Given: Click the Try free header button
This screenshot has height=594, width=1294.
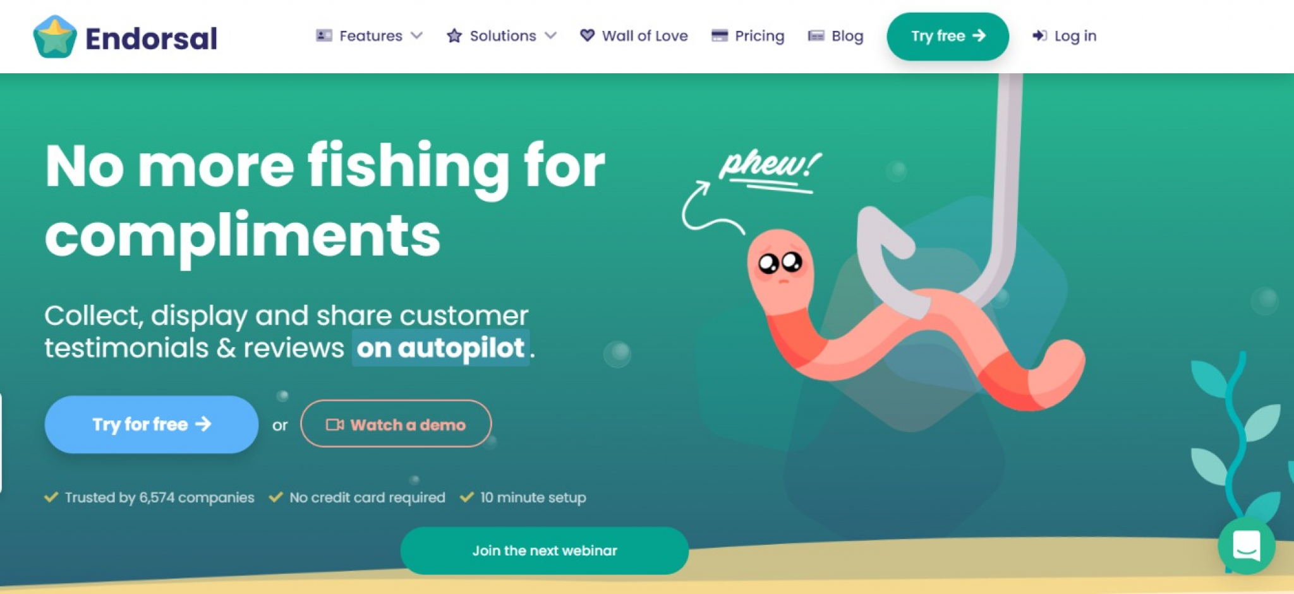Looking at the screenshot, I should tap(948, 36).
